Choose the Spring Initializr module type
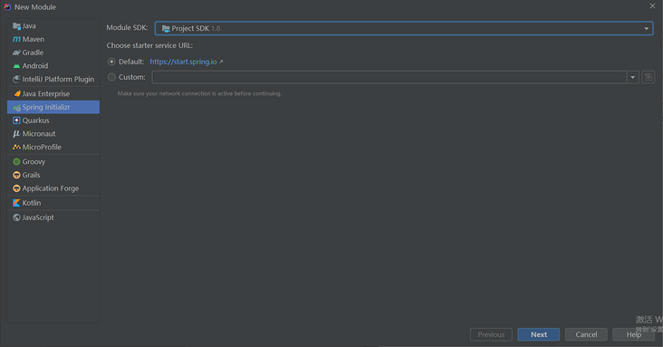Screen dimensions: 663x347 pos(53,107)
